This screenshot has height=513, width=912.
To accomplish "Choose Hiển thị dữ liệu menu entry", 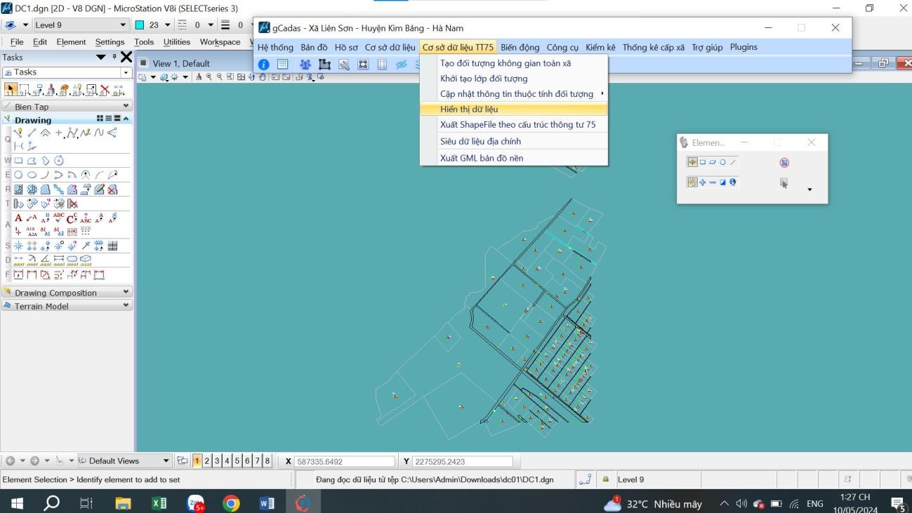I will point(469,109).
